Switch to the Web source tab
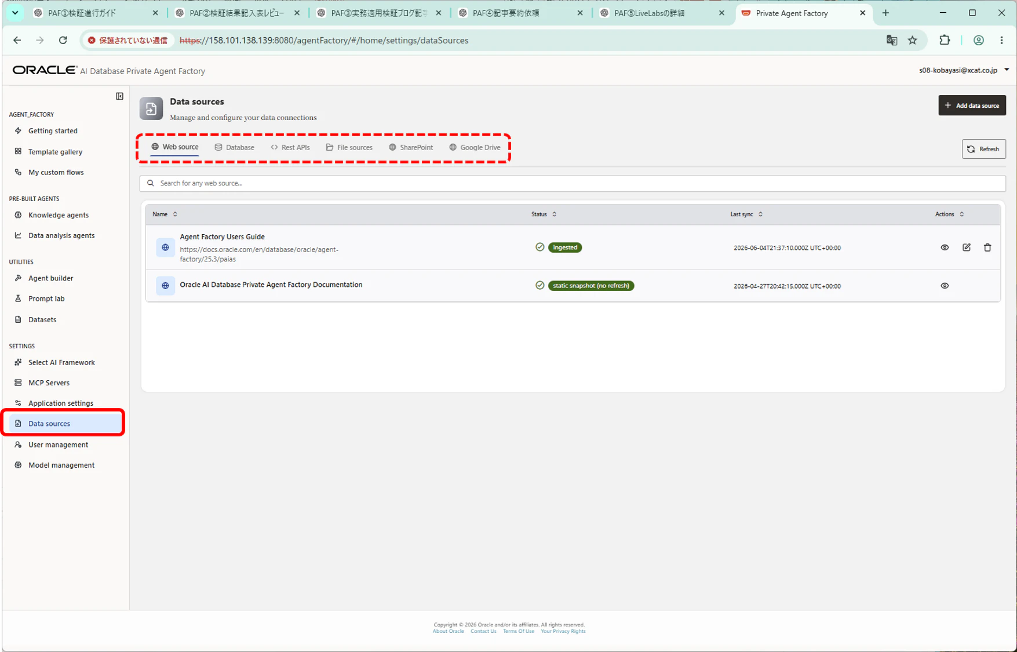Viewport: 1017px width, 652px height. pyautogui.click(x=175, y=147)
